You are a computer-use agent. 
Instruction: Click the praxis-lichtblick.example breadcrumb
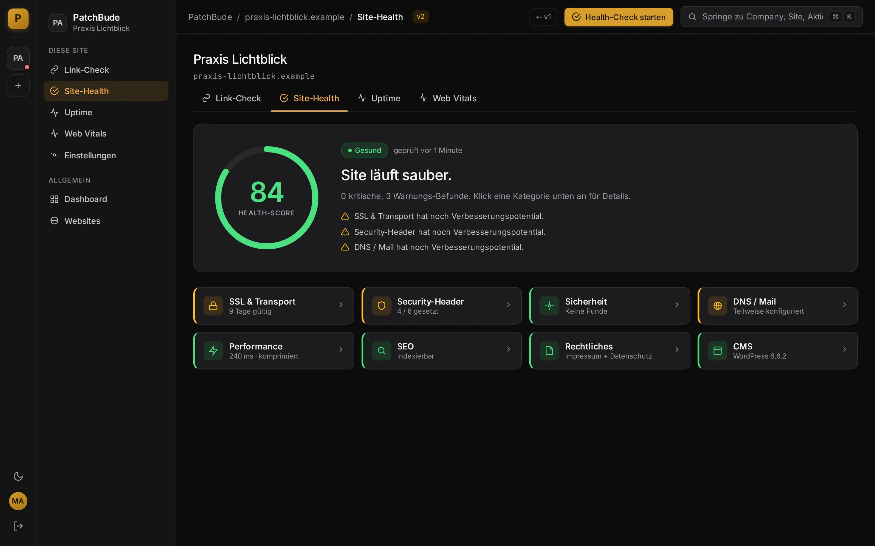point(294,17)
